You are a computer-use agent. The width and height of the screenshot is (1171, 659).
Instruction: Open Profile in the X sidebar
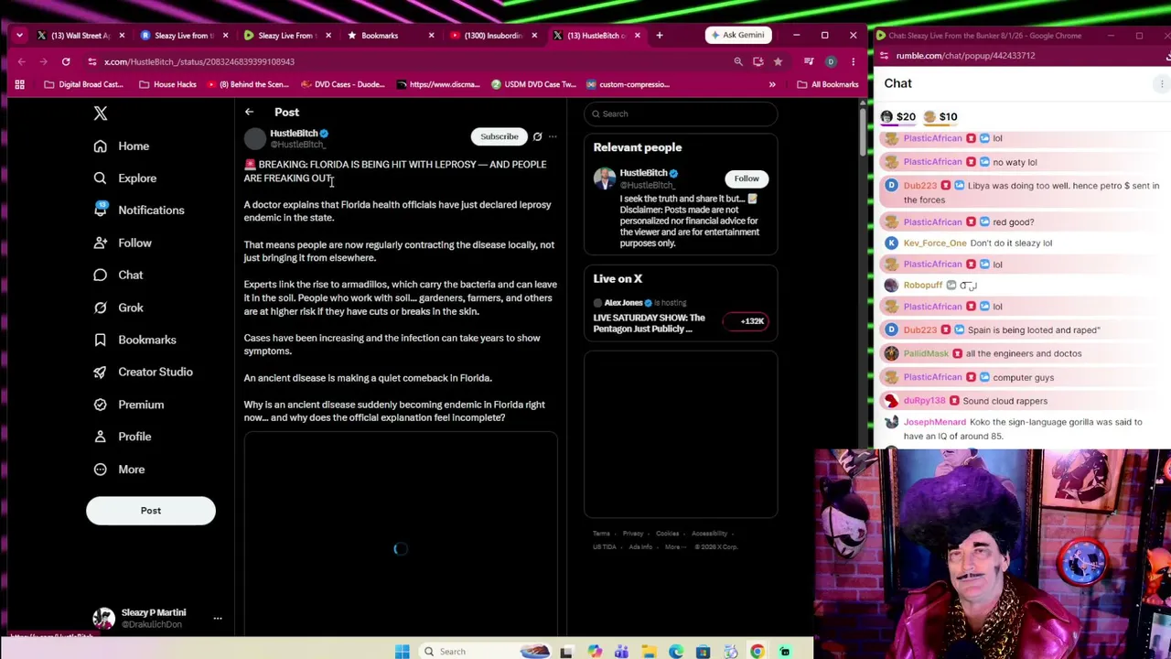(x=122, y=437)
